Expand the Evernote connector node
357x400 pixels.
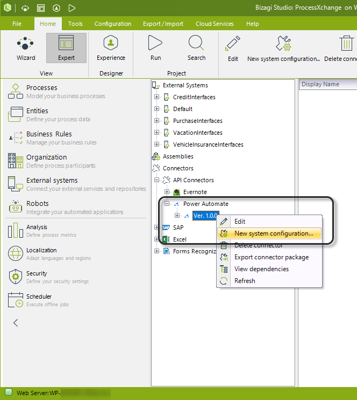(x=167, y=191)
